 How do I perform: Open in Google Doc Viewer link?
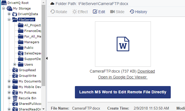coord(123,77)
